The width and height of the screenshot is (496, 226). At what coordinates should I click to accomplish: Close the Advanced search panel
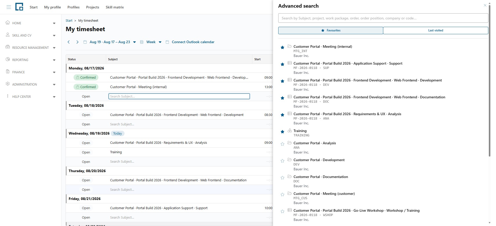click(485, 5)
